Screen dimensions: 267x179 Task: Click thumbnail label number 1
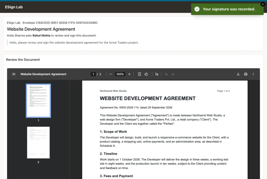(x=38, y=120)
